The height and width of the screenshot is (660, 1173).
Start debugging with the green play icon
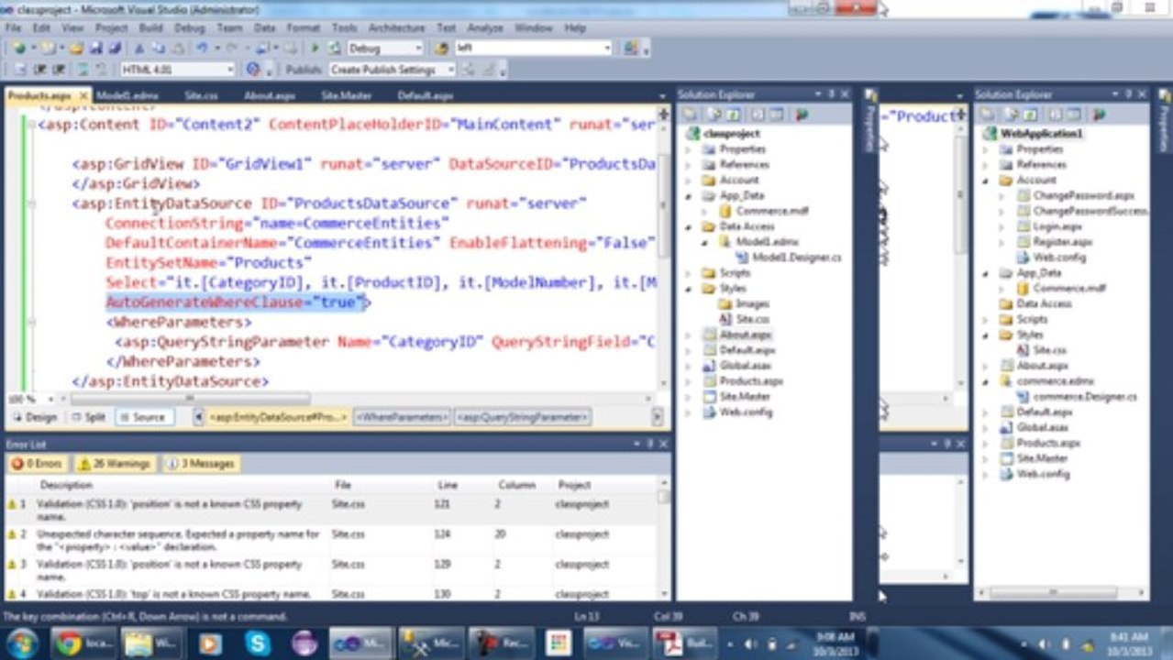pos(315,49)
